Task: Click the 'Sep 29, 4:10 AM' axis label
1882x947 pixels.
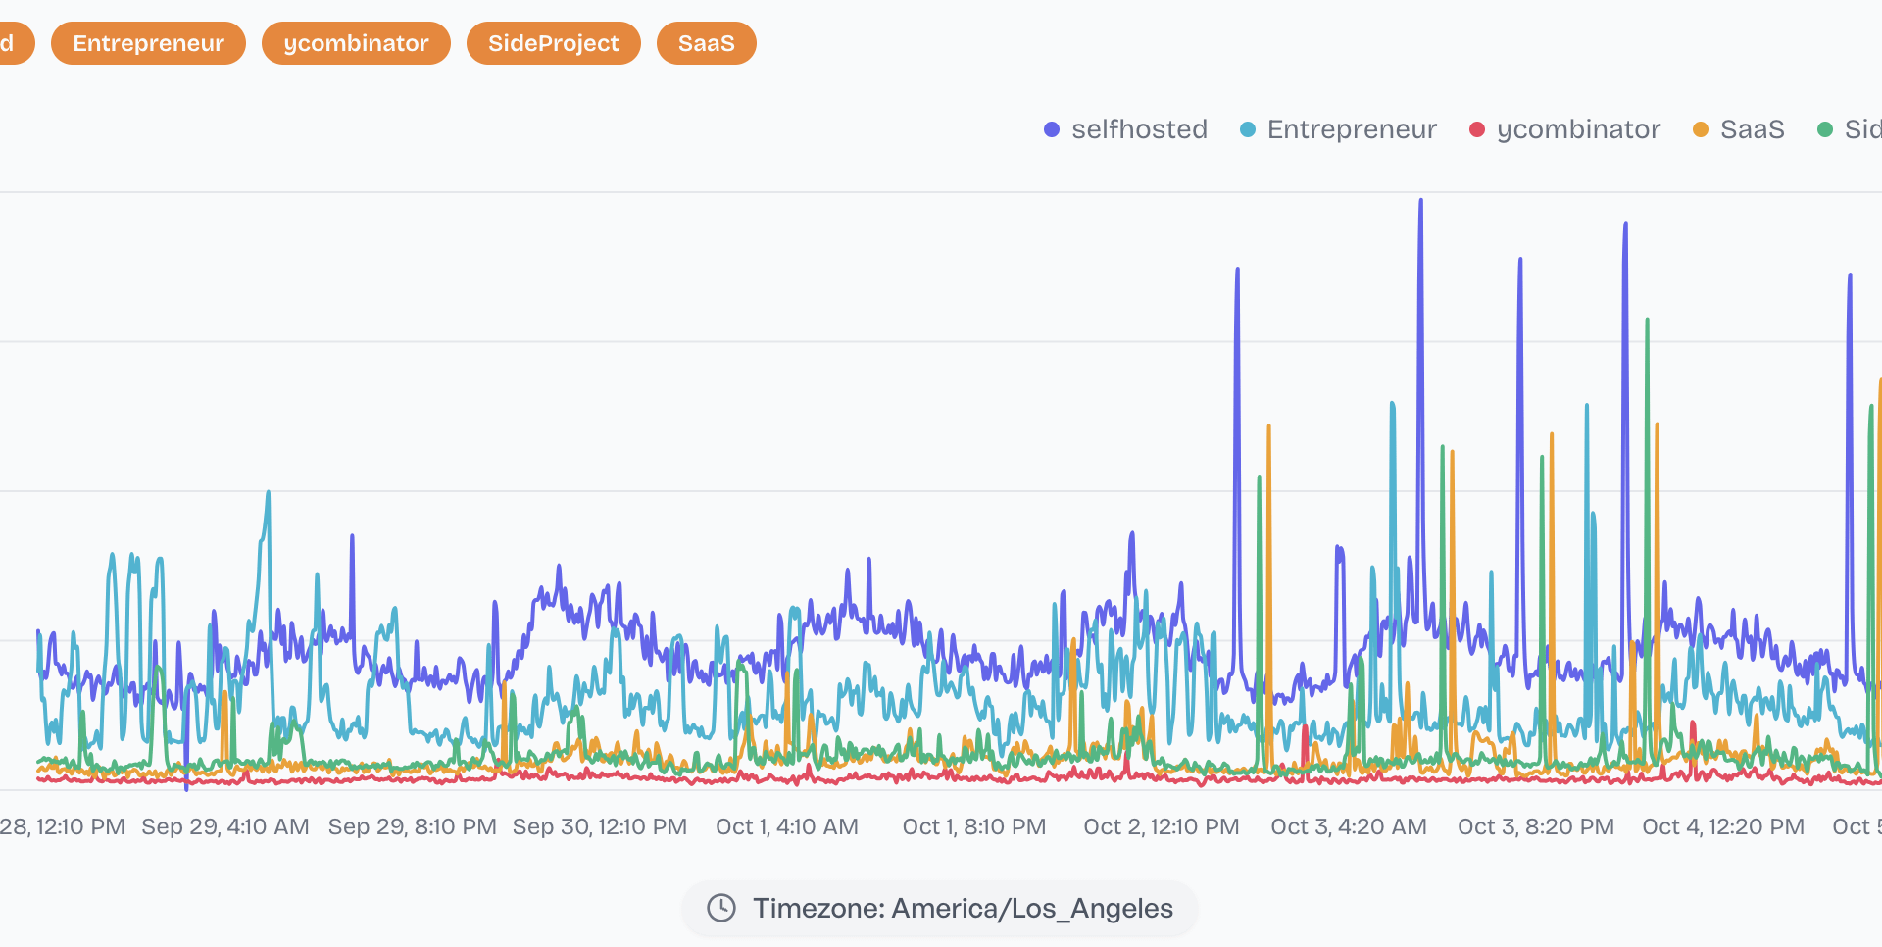Action: tap(225, 826)
